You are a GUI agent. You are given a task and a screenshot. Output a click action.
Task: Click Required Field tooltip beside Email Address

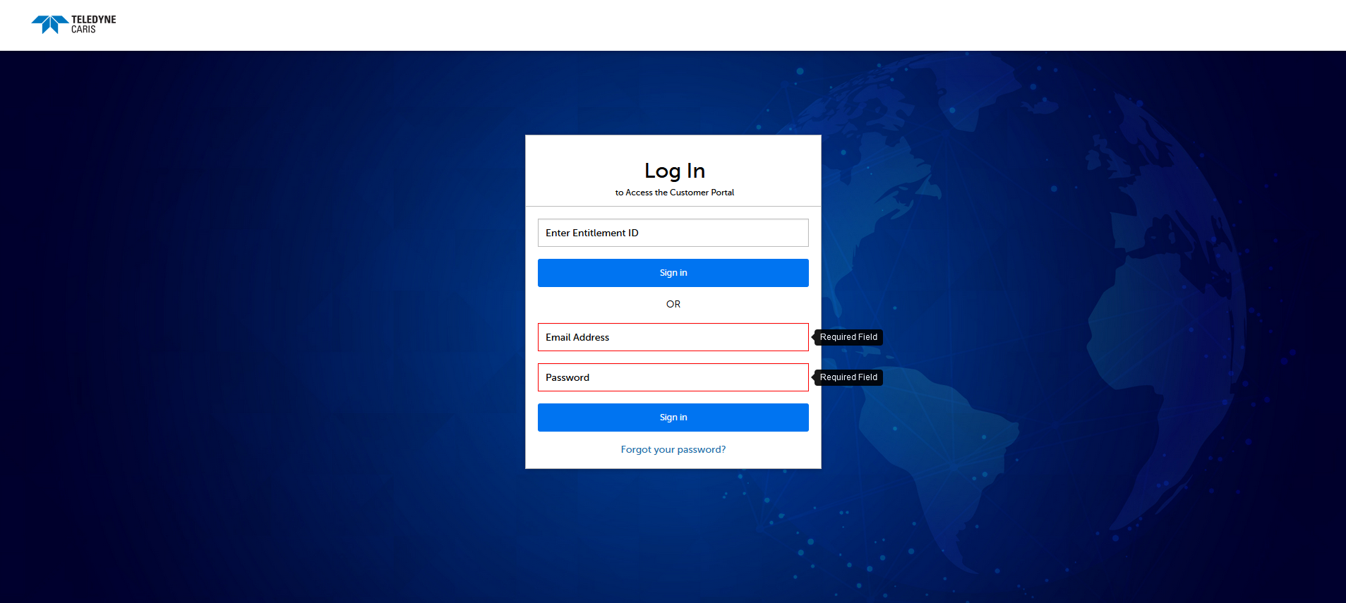tap(848, 337)
